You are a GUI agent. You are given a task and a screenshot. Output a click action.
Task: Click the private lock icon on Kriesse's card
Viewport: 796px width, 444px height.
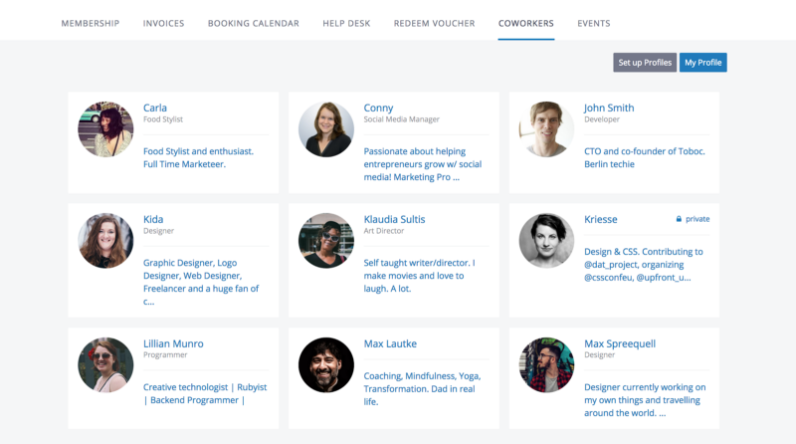(x=679, y=219)
